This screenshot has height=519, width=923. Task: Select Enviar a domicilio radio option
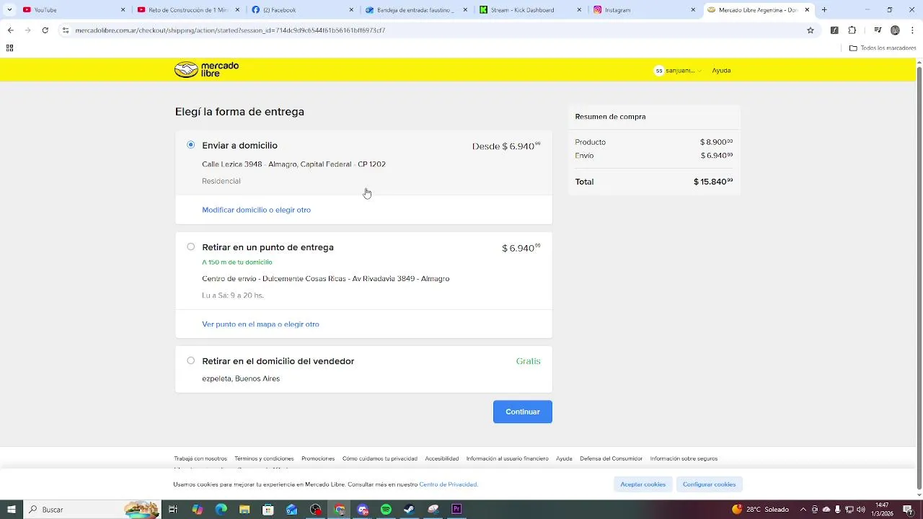pyautogui.click(x=190, y=145)
